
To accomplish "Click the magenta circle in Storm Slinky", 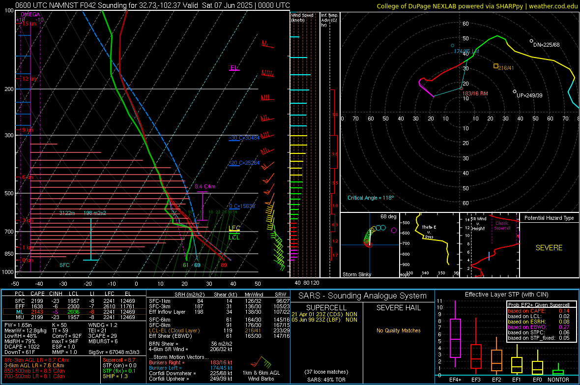I will pos(394,230).
